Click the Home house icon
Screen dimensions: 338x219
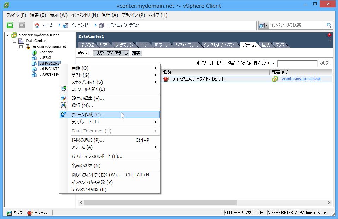click(37, 25)
